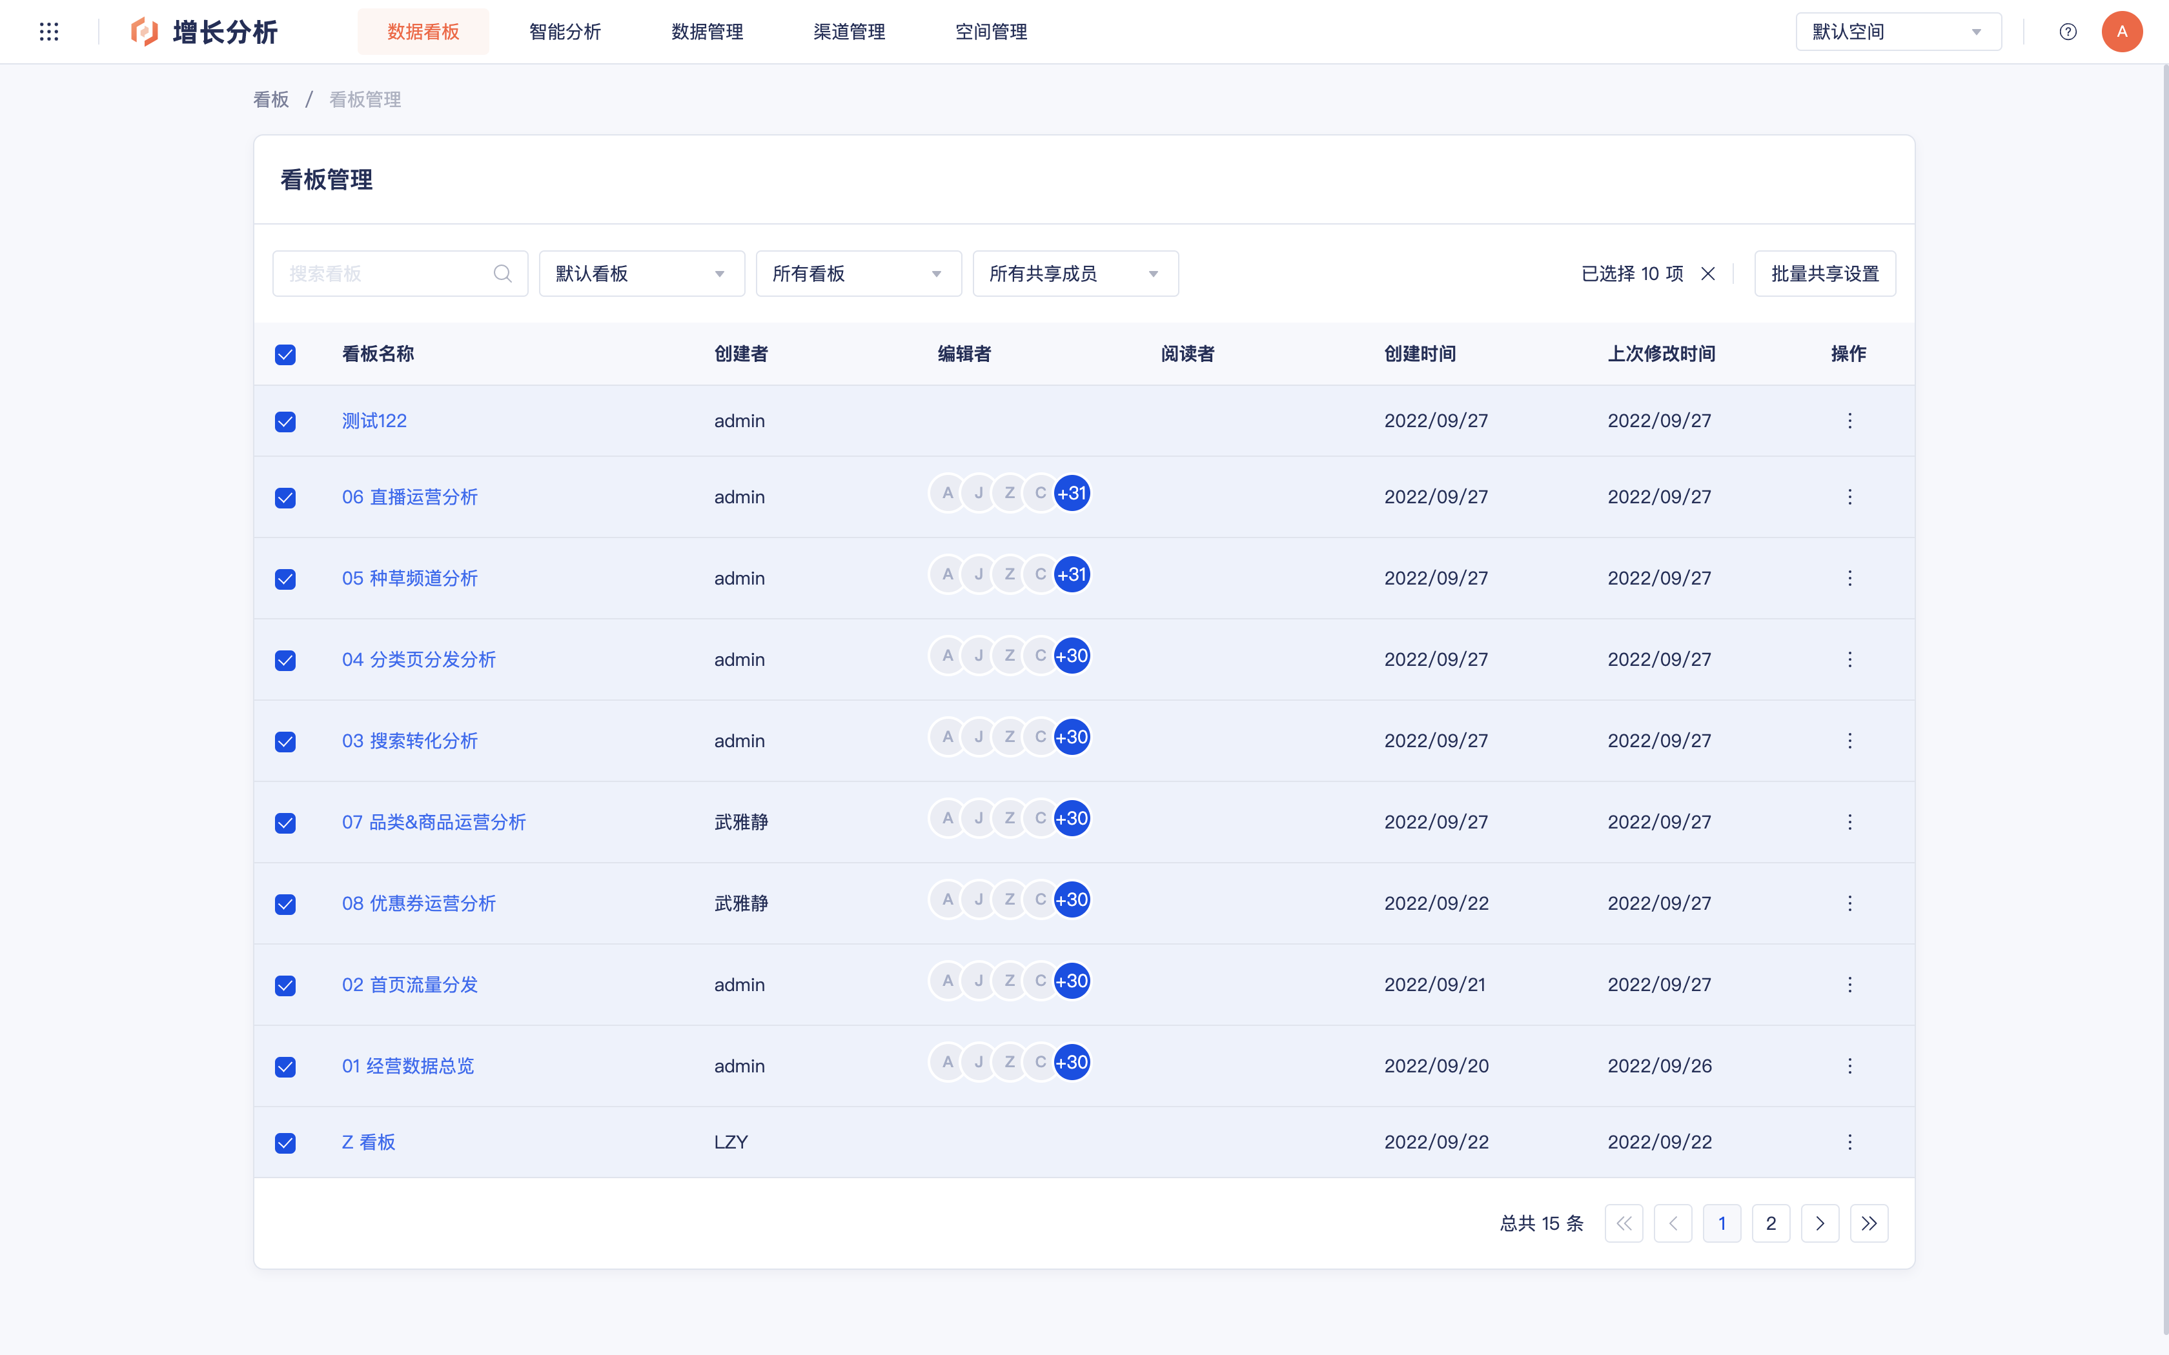Switch to the 数据看板 tab

point(423,32)
